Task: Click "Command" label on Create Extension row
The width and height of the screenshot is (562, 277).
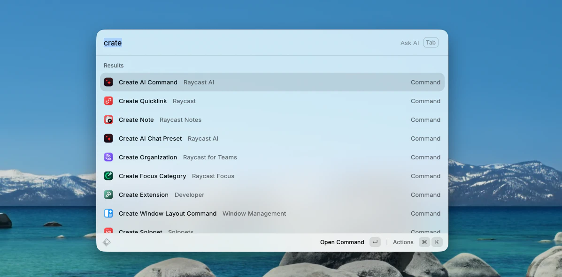Action: (x=425, y=195)
